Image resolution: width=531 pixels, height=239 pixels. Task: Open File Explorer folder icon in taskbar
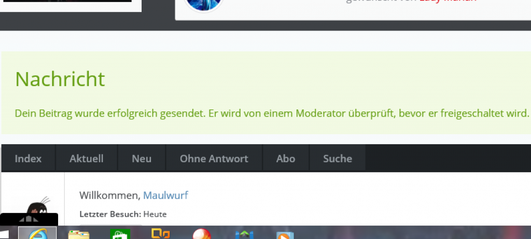79,234
